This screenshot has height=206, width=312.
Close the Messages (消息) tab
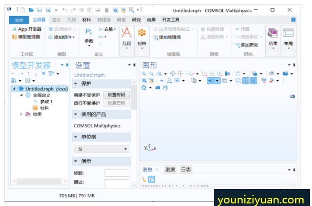(x=157, y=170)
